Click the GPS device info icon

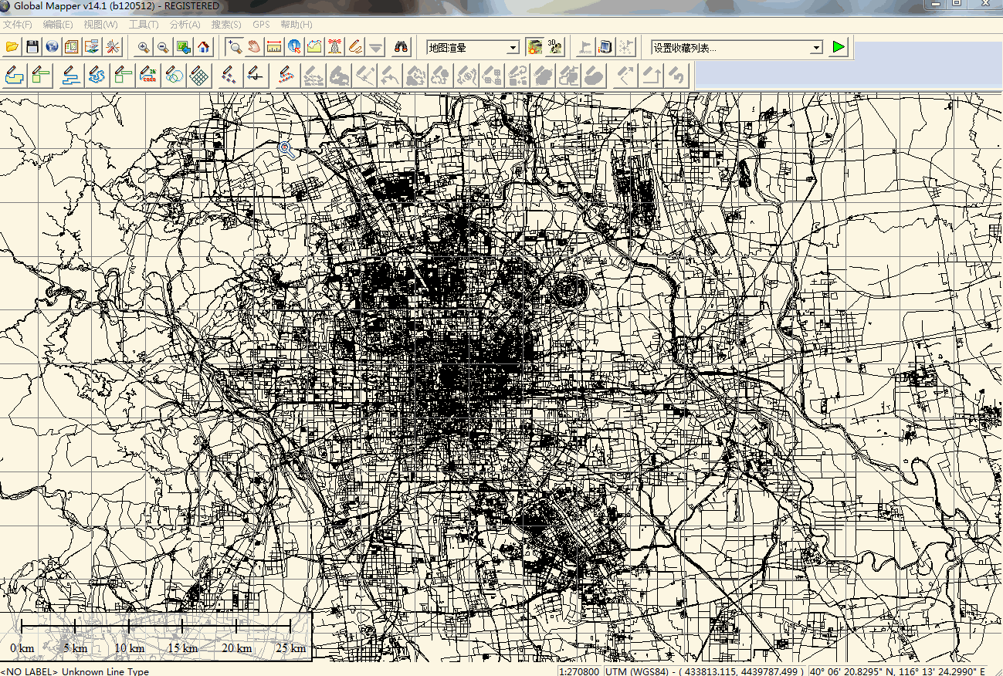tap(605, 47)
